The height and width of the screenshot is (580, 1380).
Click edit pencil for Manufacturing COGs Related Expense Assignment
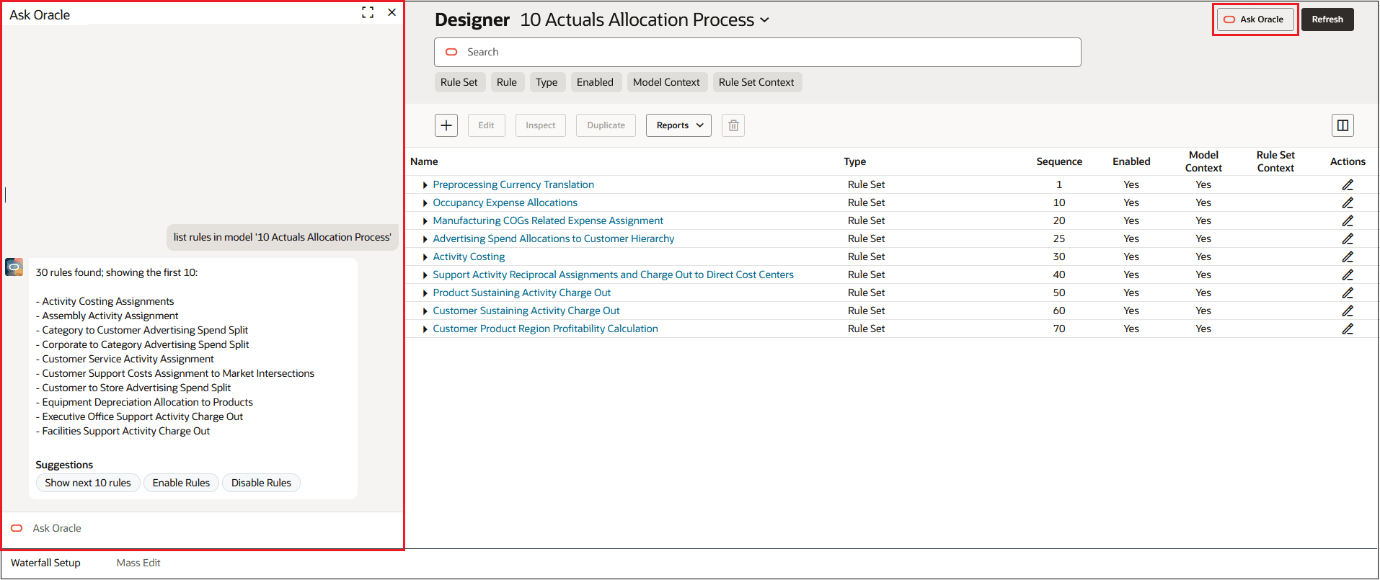[x=1348, y=220]
